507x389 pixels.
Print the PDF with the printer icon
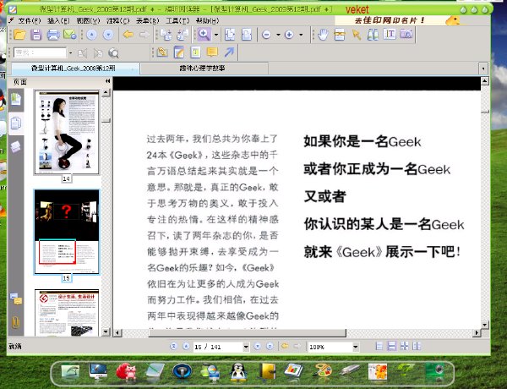click(x=53, y=35)
